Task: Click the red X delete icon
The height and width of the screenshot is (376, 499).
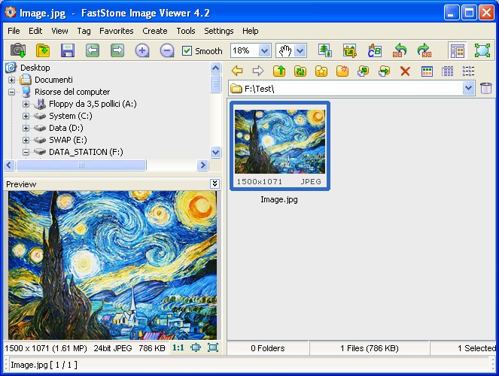Action: click(x=405, y=71)
